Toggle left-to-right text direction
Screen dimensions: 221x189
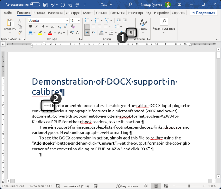[x=87, y=32]
